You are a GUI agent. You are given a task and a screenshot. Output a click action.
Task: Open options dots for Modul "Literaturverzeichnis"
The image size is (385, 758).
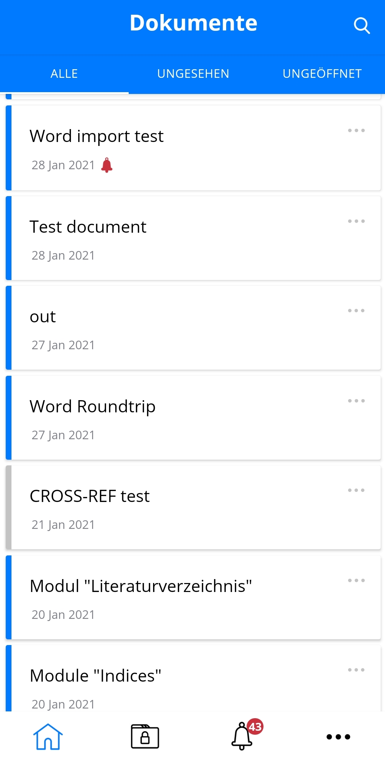pos(356,580)
